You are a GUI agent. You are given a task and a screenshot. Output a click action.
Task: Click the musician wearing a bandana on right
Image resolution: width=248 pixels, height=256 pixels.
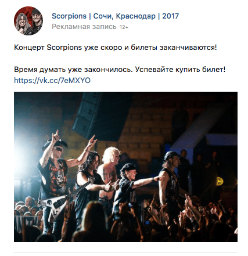tap(170, 180)
